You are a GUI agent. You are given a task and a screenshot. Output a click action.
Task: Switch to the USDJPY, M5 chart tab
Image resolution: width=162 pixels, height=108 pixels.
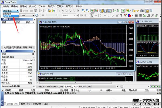[x=44, y=86]
